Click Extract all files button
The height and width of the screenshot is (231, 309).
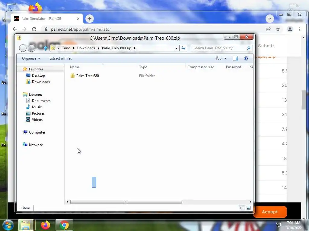click(x=61, y=58)
